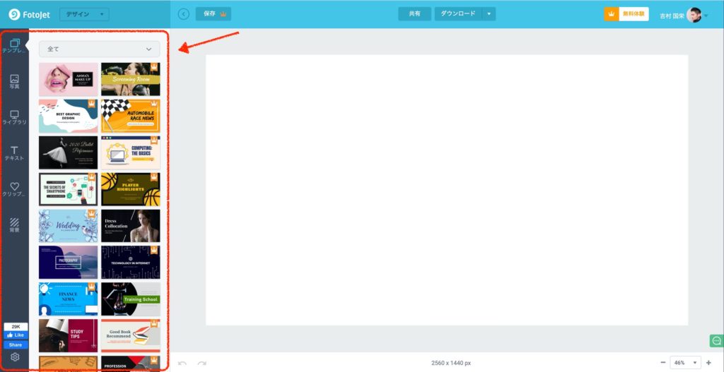This screenshot has height=372, width=724.
Task: Click the Share button in top bar
Action: point(414,14)
